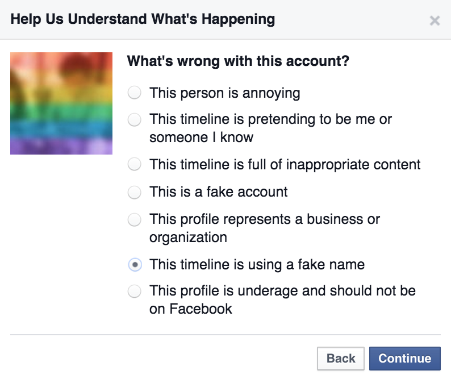Click the "This person is annoying" label text
The image size is (451, 383).
pyautogui.click(x=224, y=93)
